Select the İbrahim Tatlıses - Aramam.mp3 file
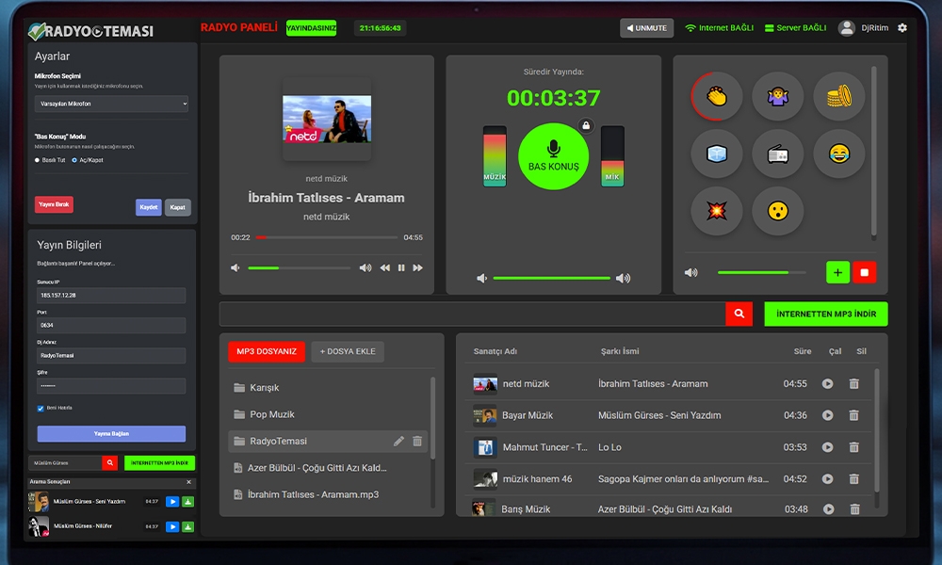942x565 pixels. [x=329, y=494]
